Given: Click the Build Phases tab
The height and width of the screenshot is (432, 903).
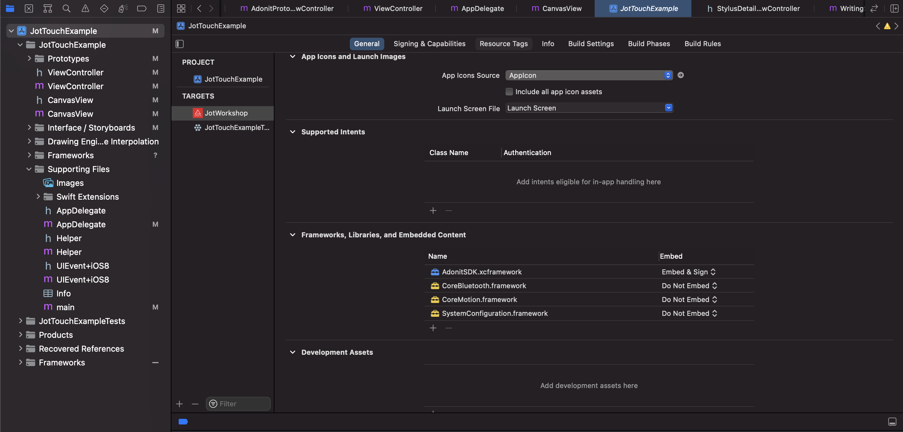Looking at the screenshot, I should pyautogui.click(x=649, y=44).
